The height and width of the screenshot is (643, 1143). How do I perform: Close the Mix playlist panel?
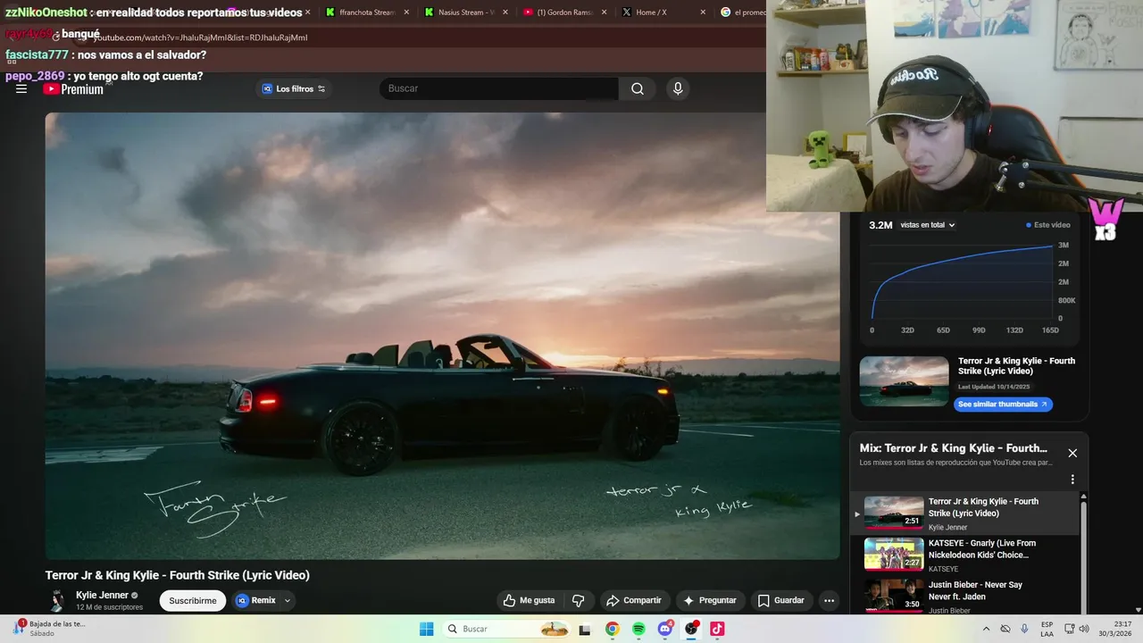click(1072, 453)
